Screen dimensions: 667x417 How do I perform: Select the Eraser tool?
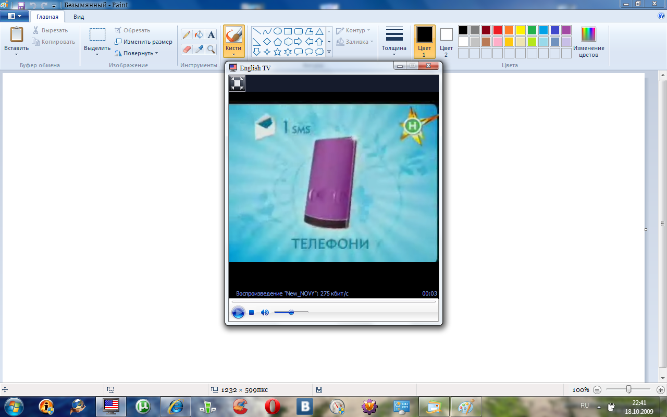coord(187,49)
